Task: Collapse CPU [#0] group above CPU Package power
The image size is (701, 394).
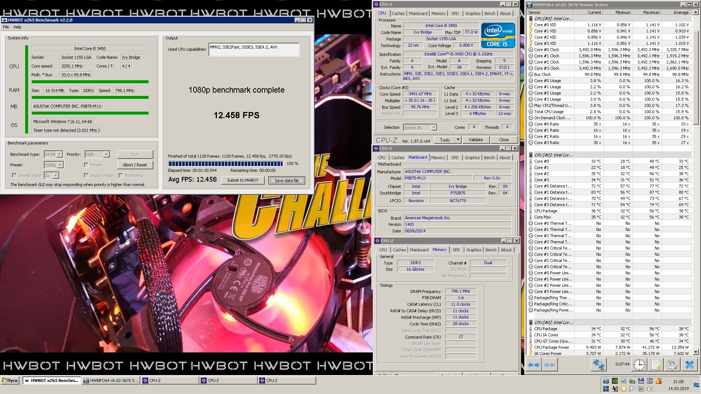Action: coord(531,322)
